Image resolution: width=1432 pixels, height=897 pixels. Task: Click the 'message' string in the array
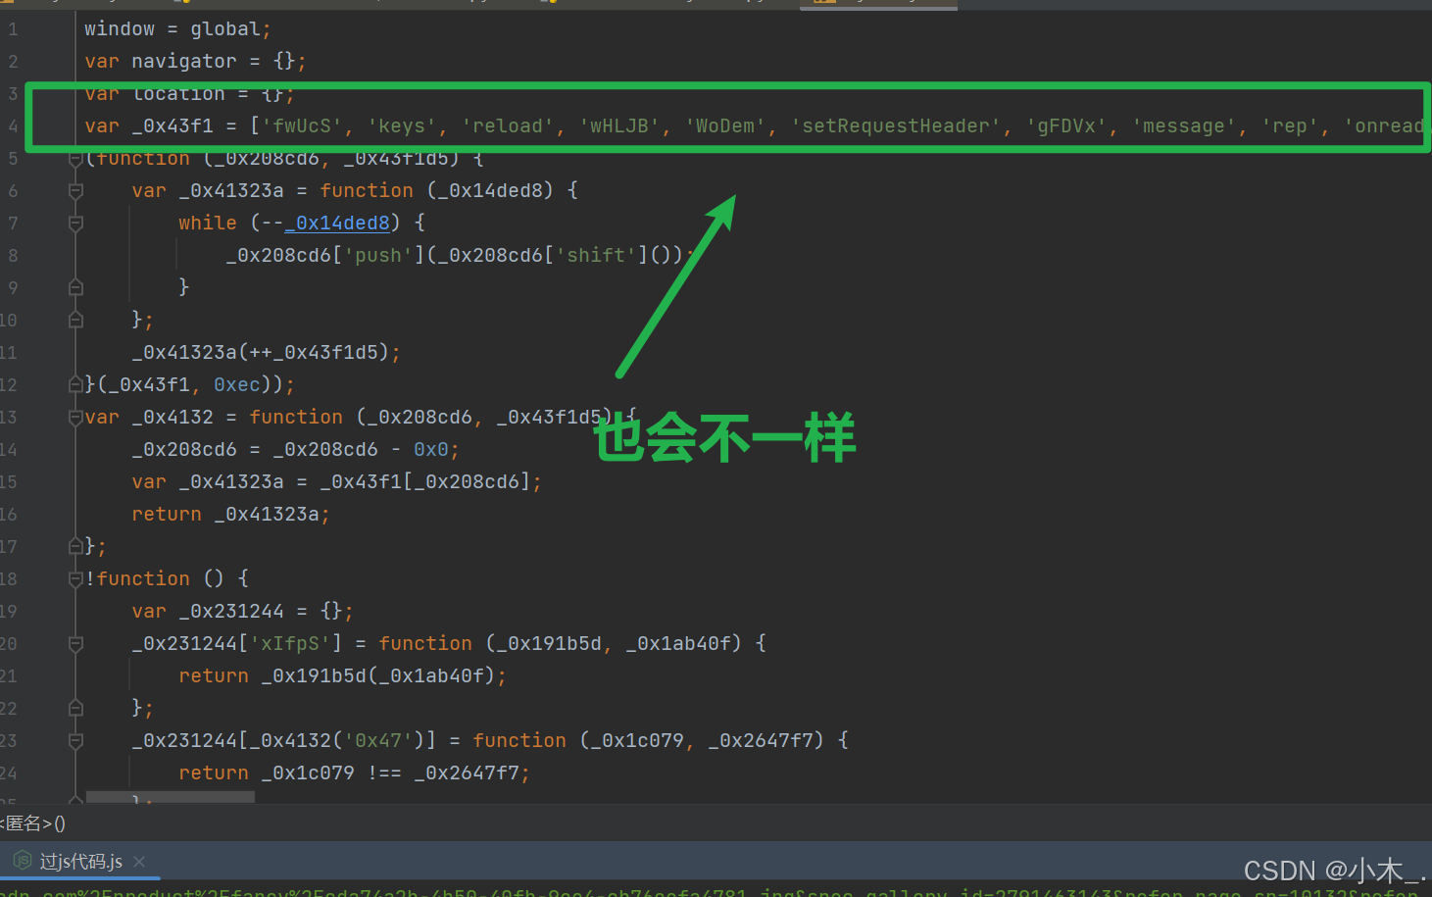click(x=1184, y=126)
